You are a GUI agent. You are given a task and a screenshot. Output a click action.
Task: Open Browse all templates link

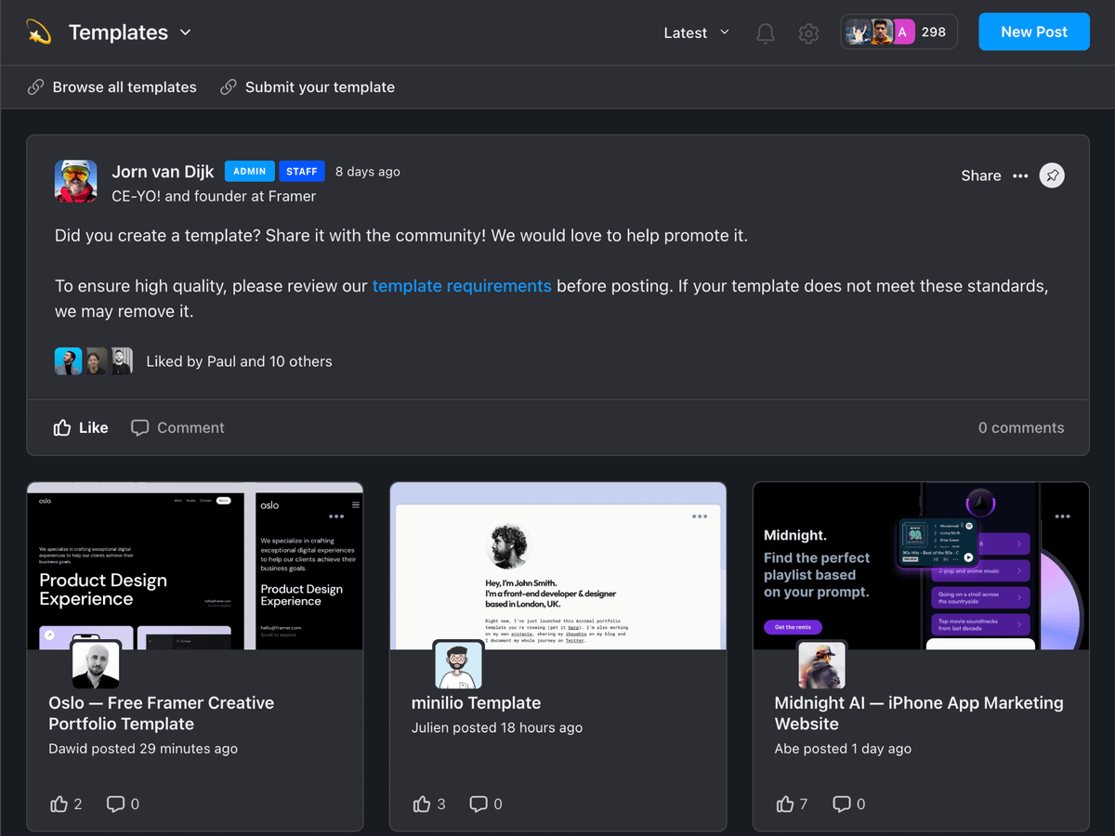[124, 87]
